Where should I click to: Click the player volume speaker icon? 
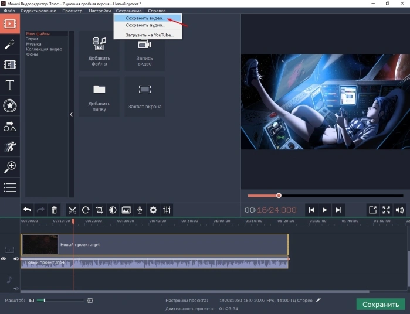point(399,210)
